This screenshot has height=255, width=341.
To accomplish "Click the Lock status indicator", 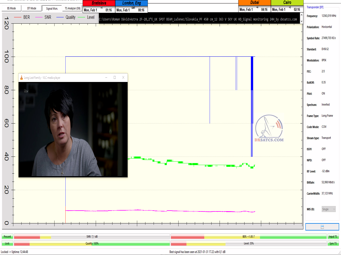I will pos(7,243).
